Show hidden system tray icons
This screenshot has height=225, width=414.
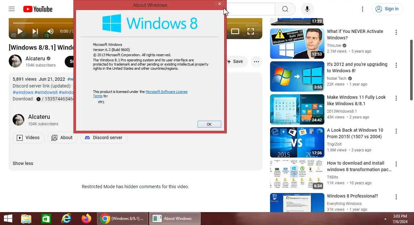[x=385, y=219]
